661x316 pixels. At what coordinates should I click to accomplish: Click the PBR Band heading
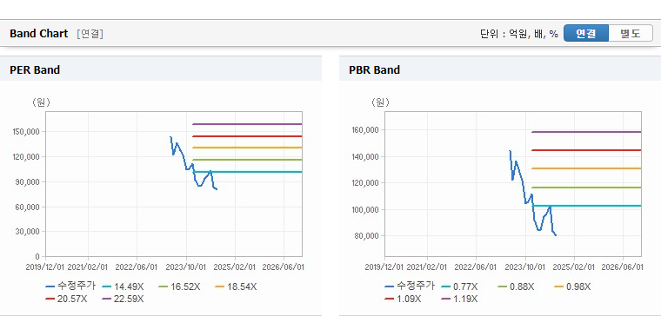pyautogui.click(x=374, y=69)
